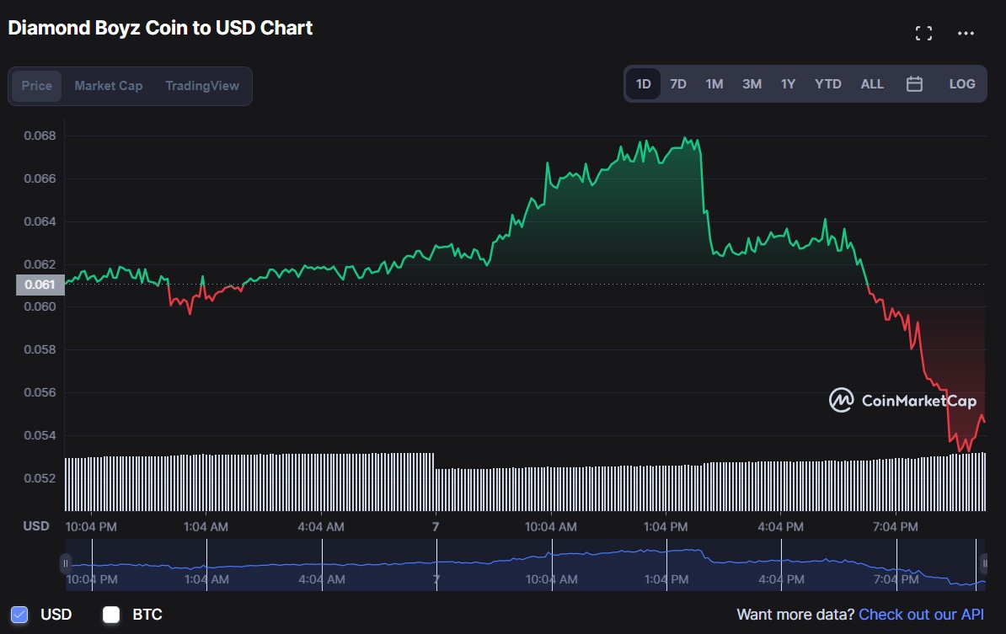Open the 'Check out our API' link
Viewport: 1006px width, 634px height.
coord(921,615)
